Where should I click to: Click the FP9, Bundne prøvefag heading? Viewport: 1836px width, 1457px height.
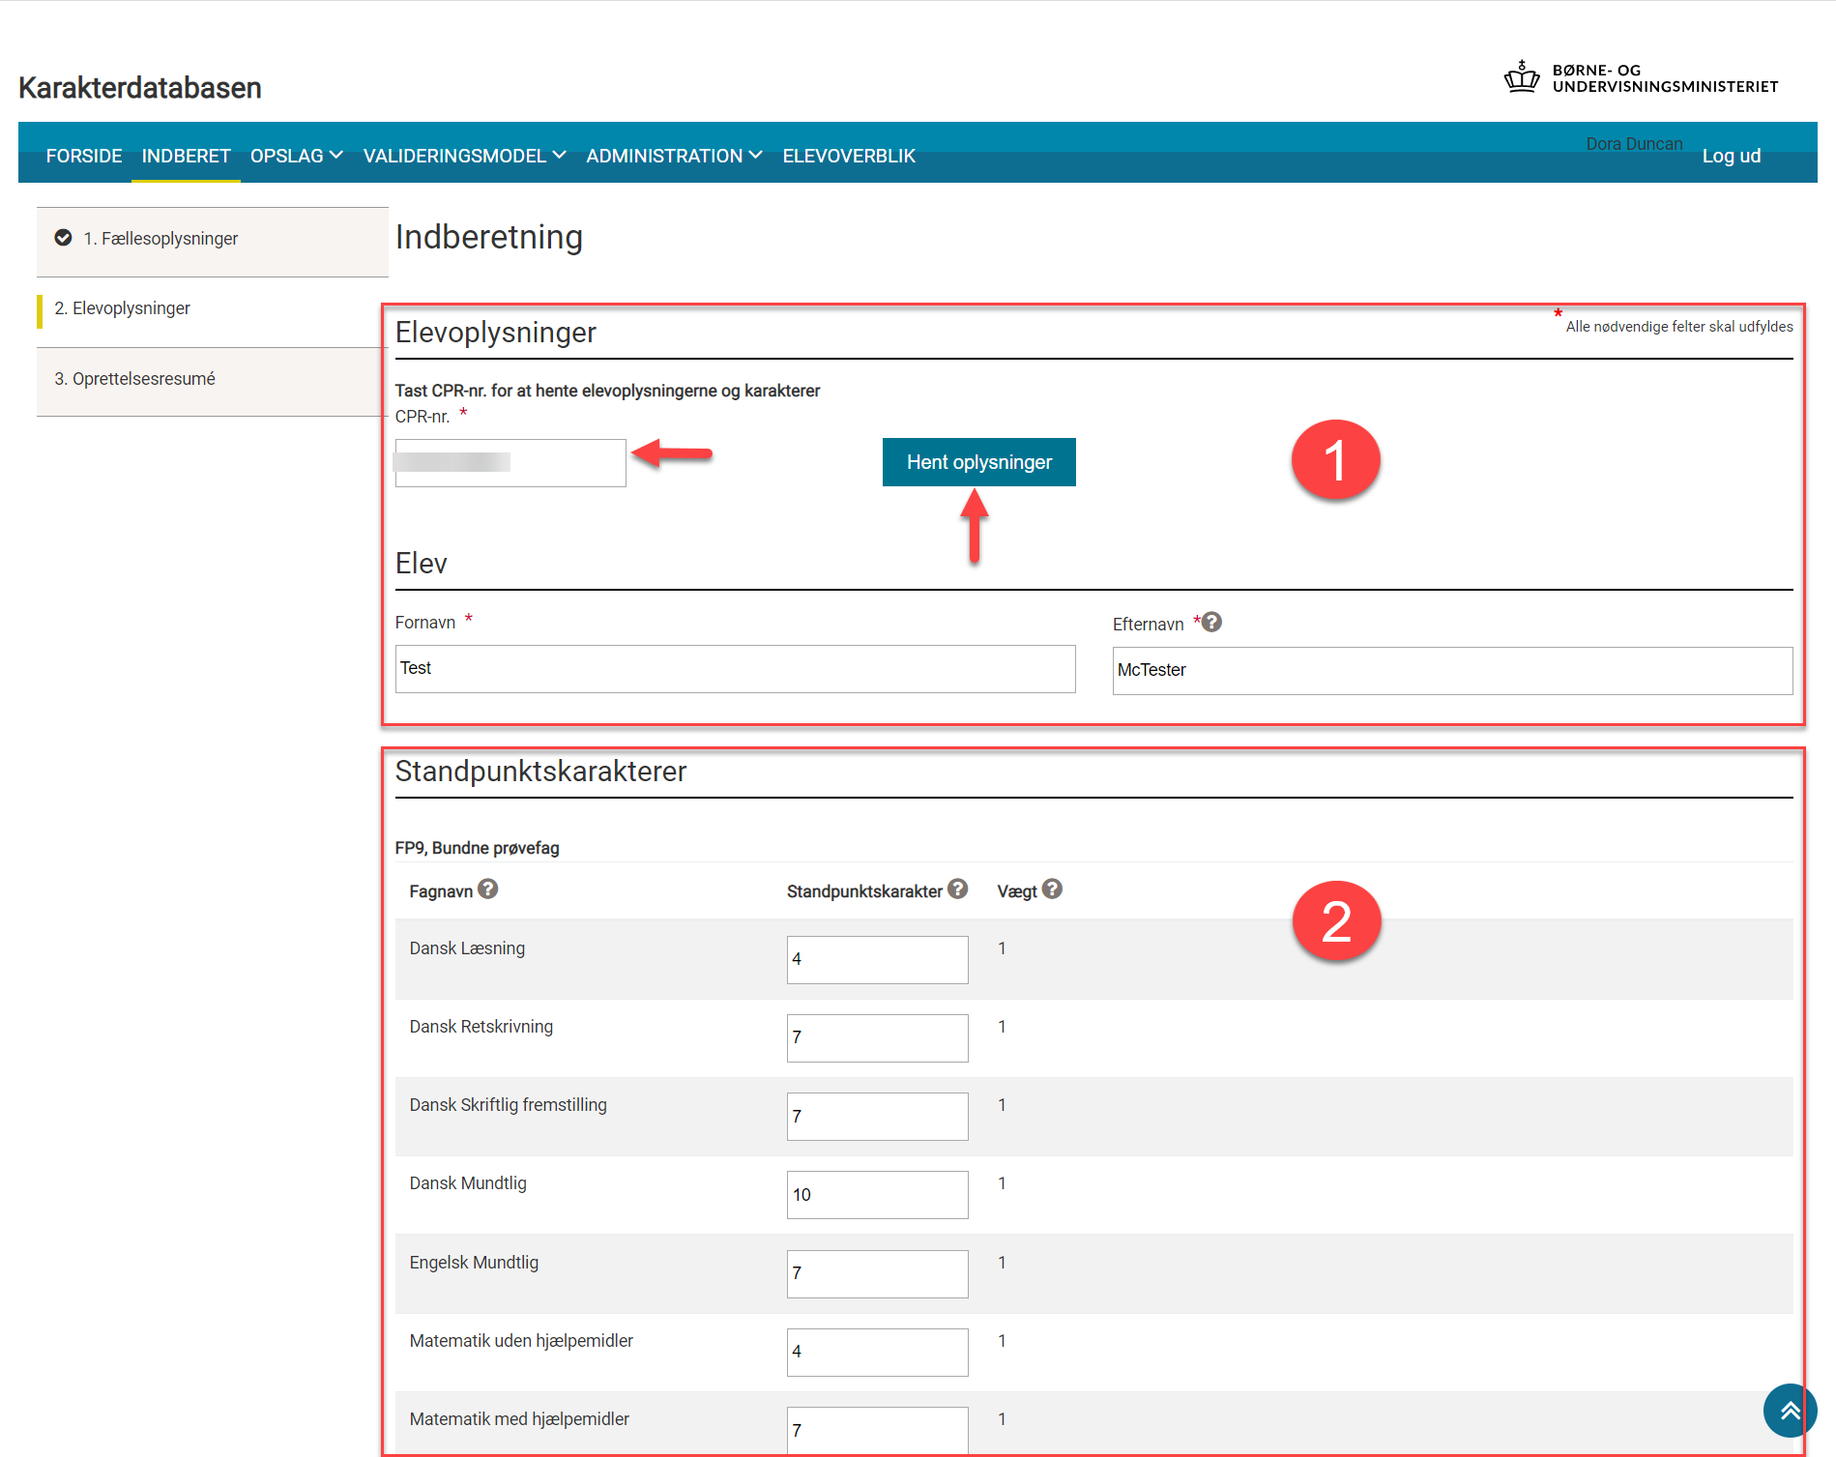477,848
